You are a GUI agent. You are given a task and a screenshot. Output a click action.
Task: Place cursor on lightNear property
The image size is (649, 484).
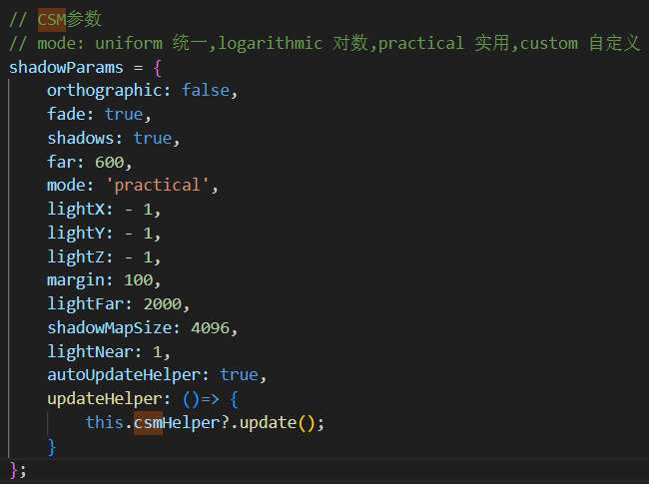90,352
